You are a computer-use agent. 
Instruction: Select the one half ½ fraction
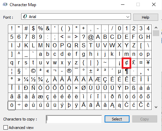click(33, 80)
